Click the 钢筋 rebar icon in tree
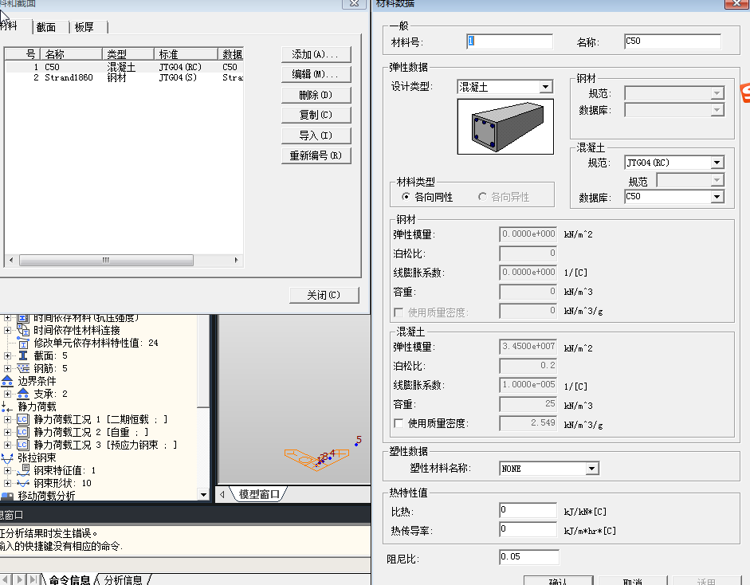 pos(23,368)
